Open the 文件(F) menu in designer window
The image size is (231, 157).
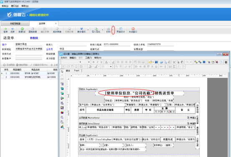[64, 58]
